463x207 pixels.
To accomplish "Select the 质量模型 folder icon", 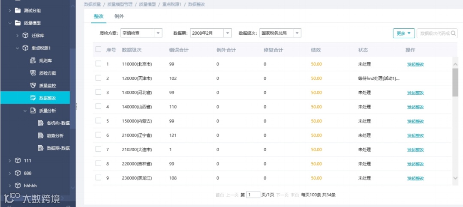I will 18,23.
